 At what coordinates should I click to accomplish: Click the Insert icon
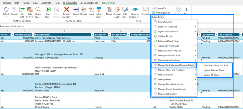91,9
